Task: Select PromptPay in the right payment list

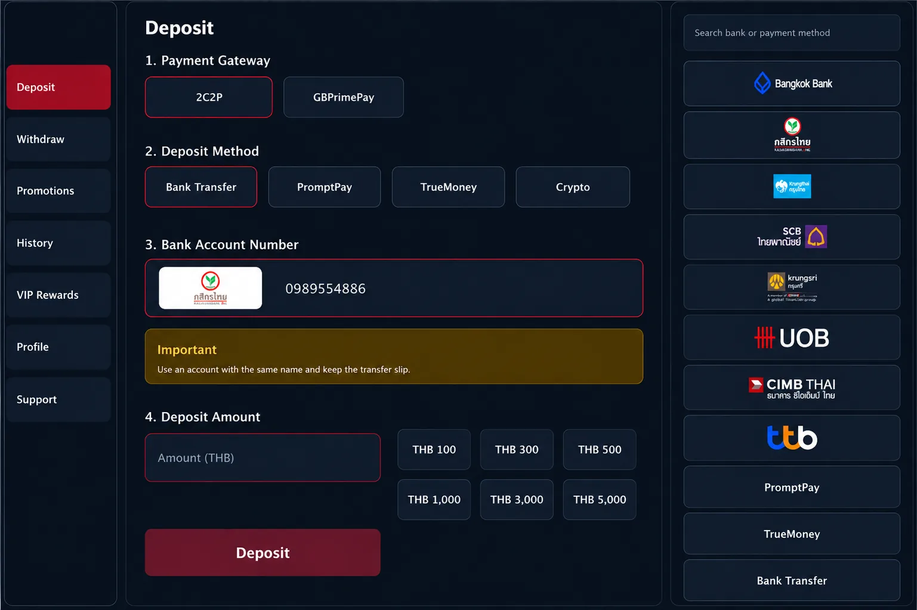Action: [792, 487]
